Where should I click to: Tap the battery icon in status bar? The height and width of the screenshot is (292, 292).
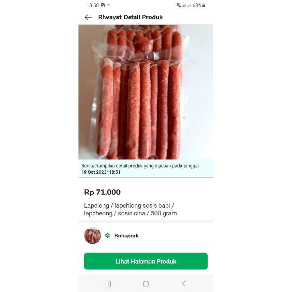204,5
